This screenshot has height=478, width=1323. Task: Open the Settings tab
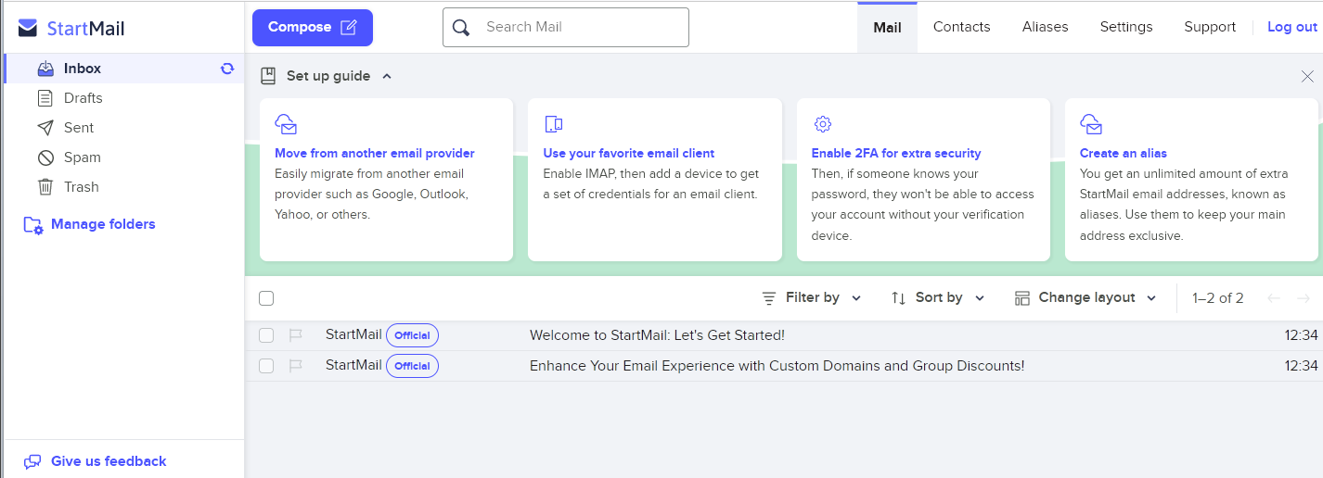click(1126, 27)
